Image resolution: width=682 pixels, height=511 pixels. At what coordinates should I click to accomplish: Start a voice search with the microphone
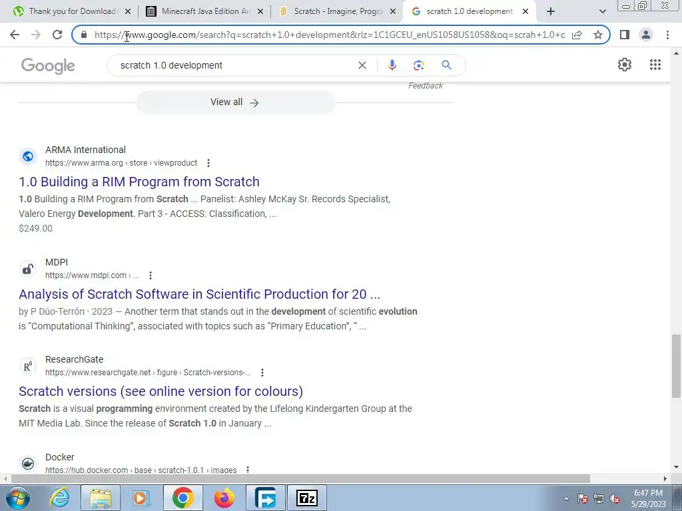[392, 65]
